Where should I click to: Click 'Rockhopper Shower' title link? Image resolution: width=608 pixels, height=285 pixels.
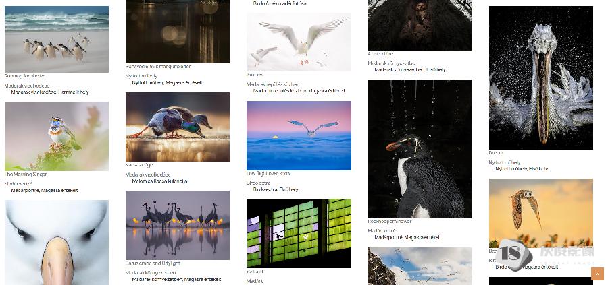click(x=390, y=222)
